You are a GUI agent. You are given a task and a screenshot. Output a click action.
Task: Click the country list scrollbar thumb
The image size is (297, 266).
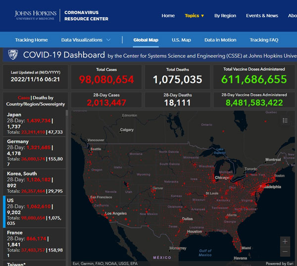(67, 113)
